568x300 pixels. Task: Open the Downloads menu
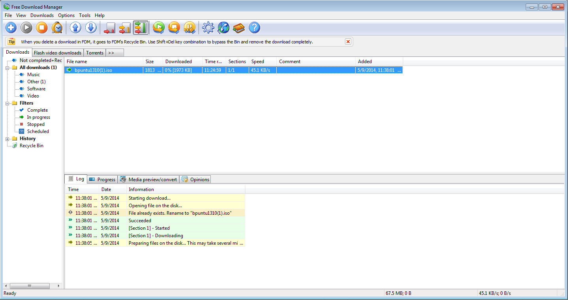(x=42, y=15)
